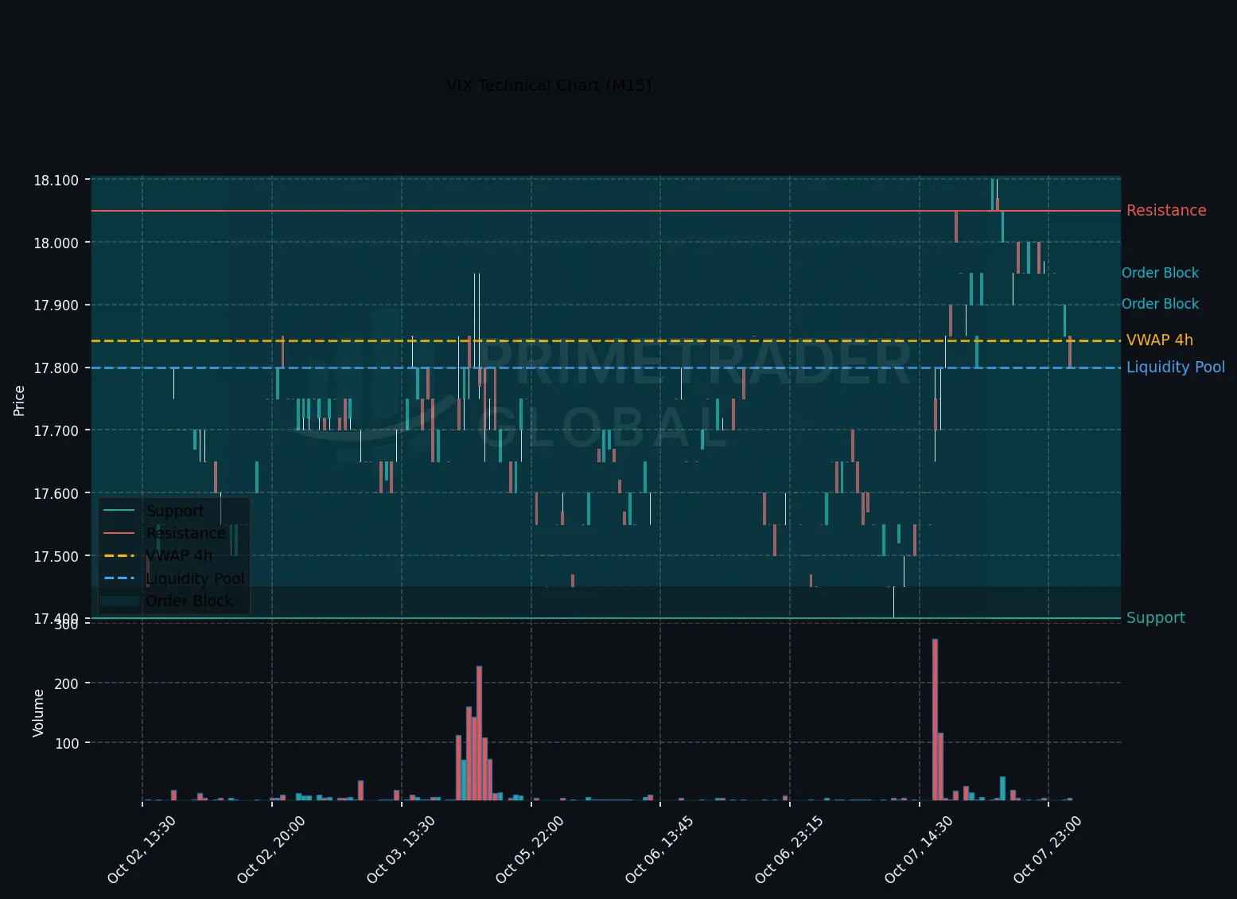
Task: Select the Oct 07, 14:30 time label
Action: [919, 849]
